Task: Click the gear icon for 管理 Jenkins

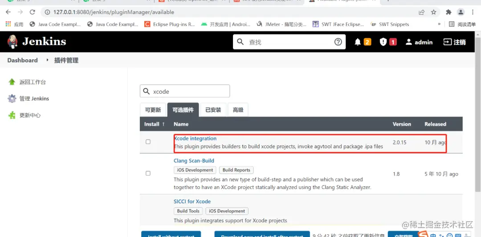Action: [12, 98]
